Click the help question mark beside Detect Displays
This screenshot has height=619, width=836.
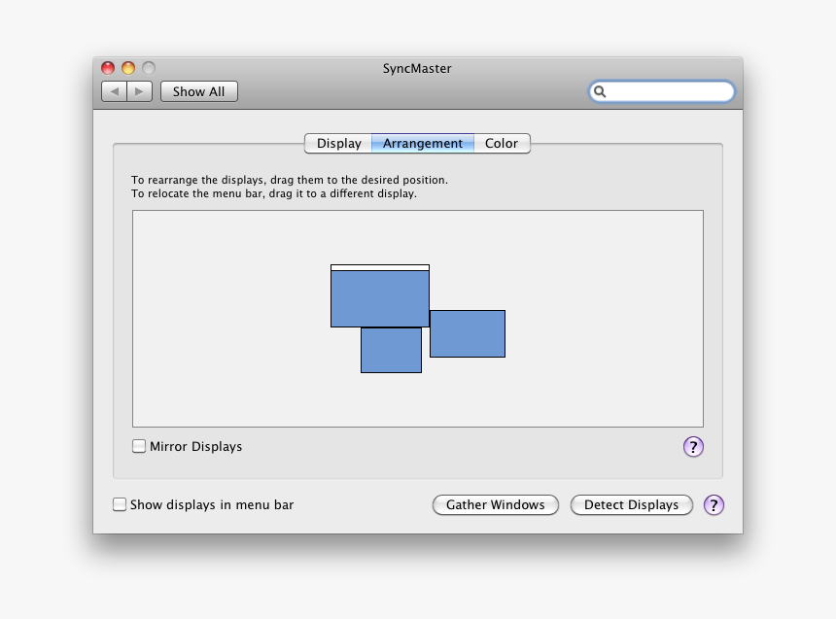(714, 505)
